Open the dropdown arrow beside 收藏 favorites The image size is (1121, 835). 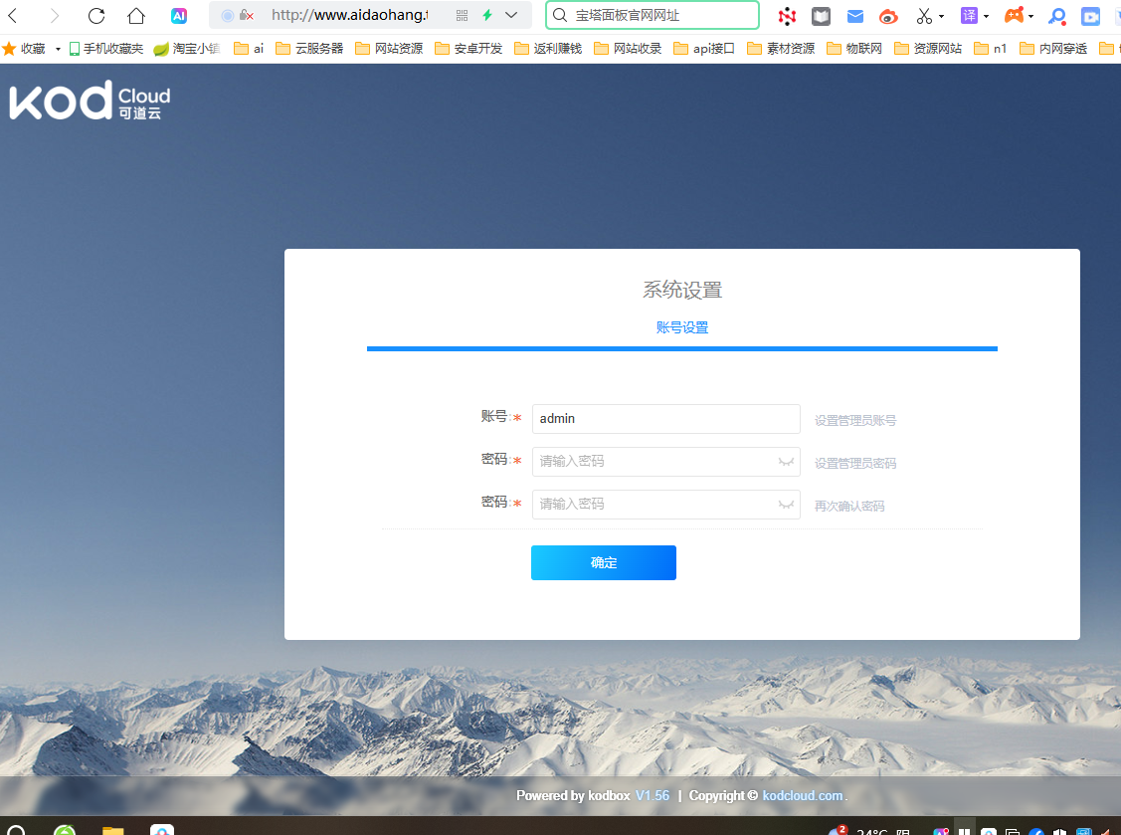[58, 49]
